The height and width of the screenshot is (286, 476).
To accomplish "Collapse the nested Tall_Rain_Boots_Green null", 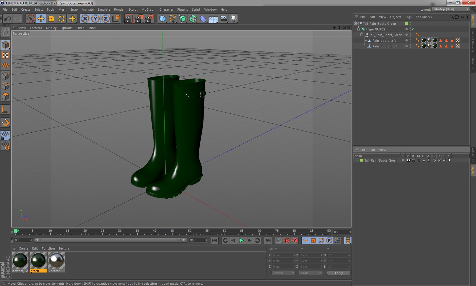I will click(x=362, y=35).
